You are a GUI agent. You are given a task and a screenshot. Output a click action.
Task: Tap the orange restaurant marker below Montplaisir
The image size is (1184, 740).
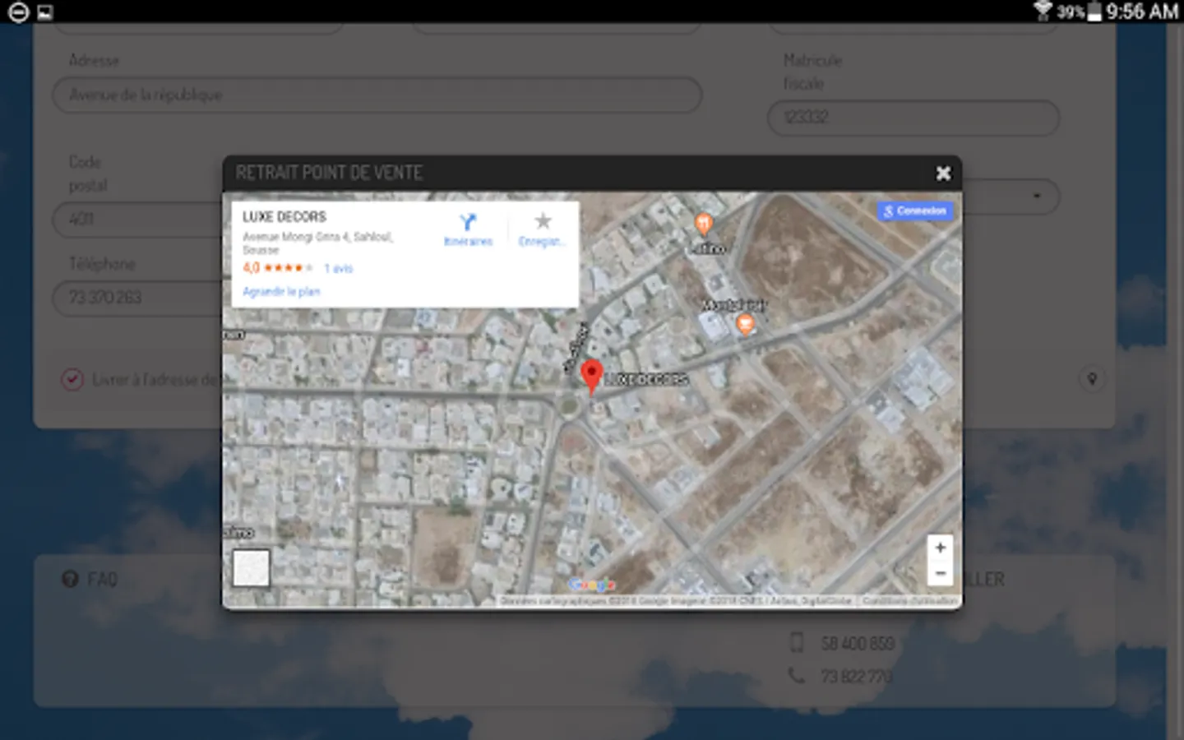(x=745, y=325)
